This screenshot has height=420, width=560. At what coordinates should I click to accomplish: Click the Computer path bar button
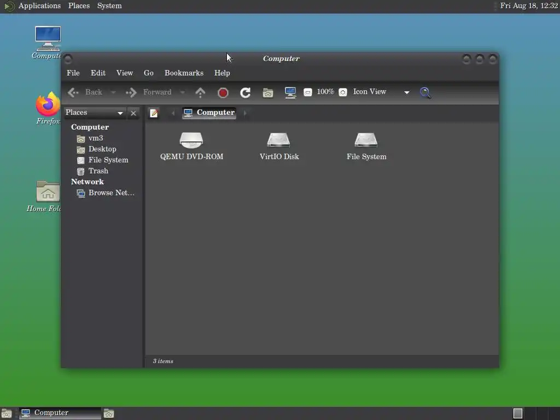209,113
